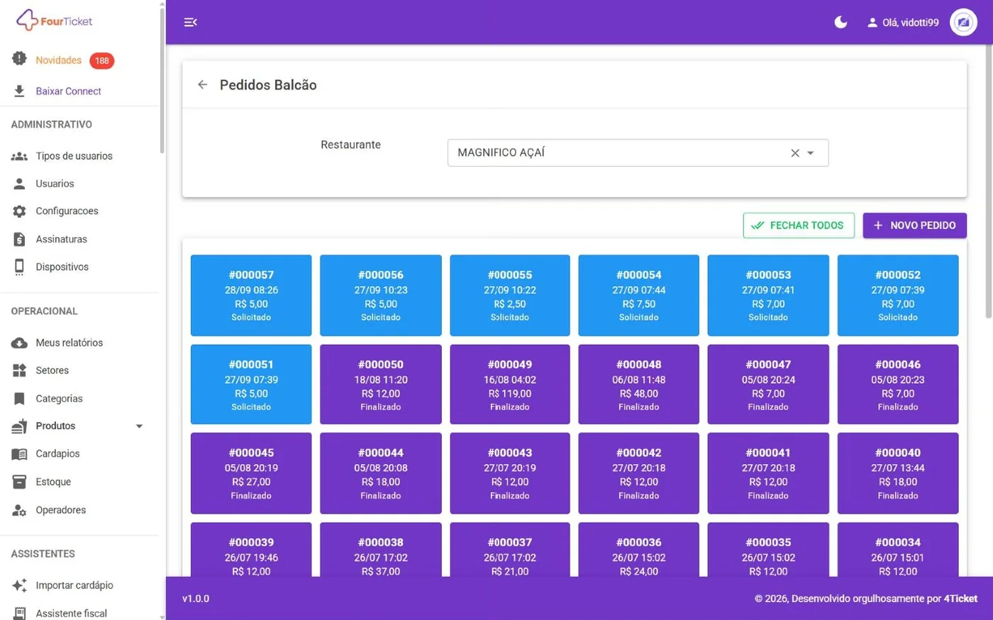
Task: Open order card #000043
Action: pyautogui.click(x=510, y=473)
